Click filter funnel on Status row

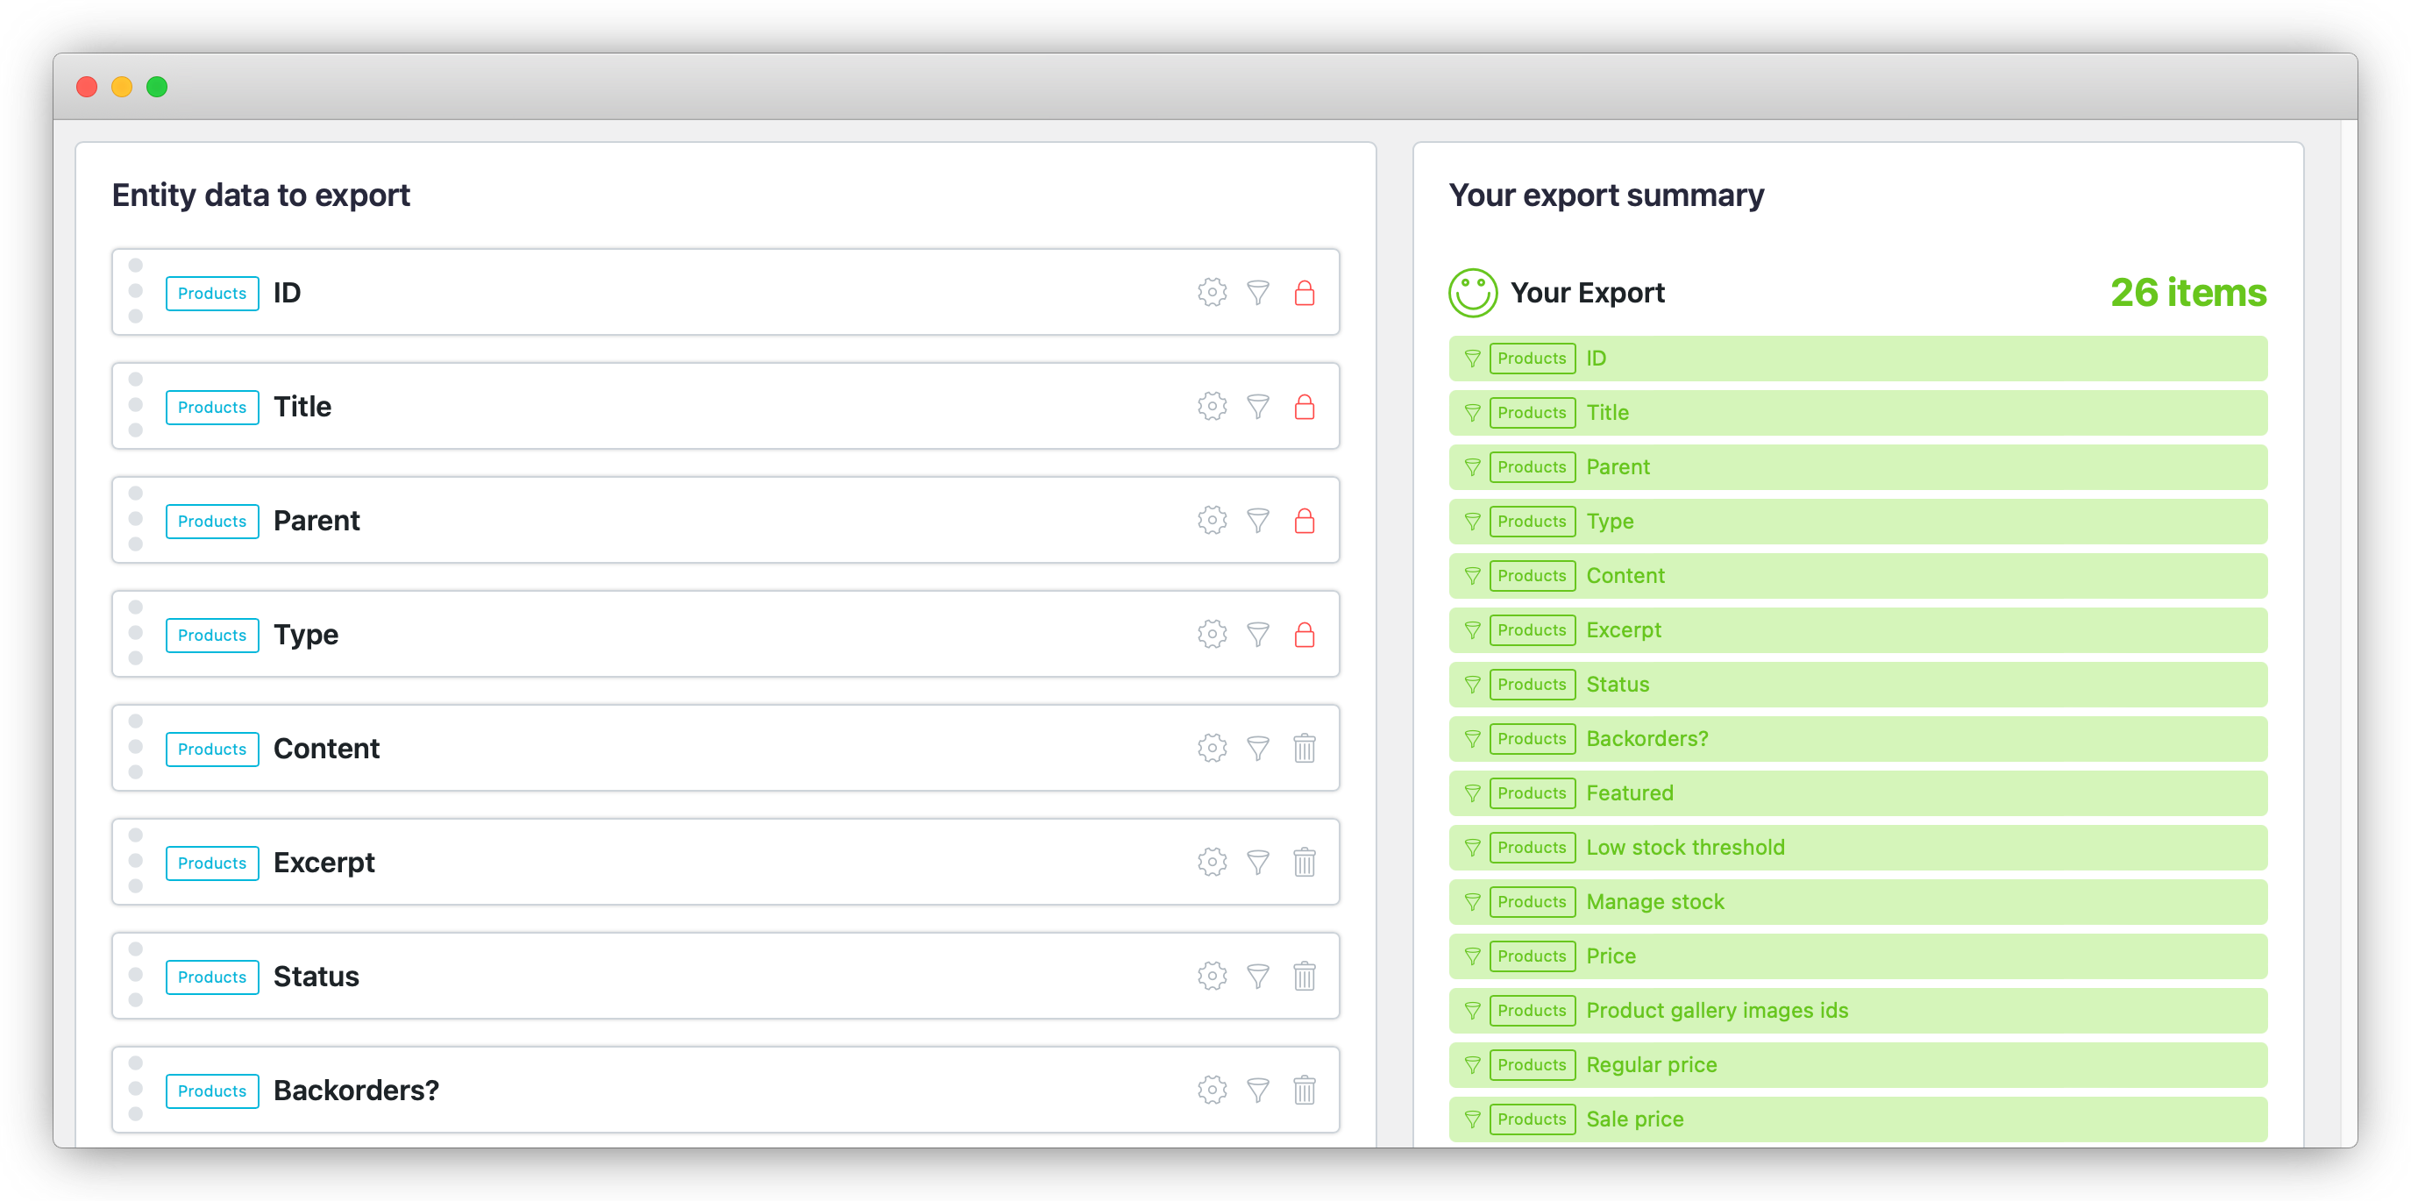(x=1258, y=977)
